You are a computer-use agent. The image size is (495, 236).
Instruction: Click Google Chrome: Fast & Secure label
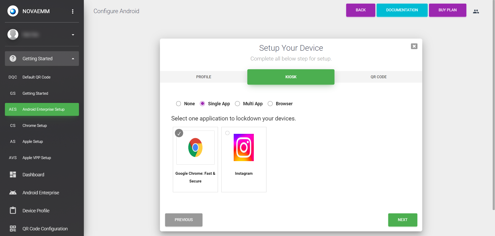click(x=195, y=177)
